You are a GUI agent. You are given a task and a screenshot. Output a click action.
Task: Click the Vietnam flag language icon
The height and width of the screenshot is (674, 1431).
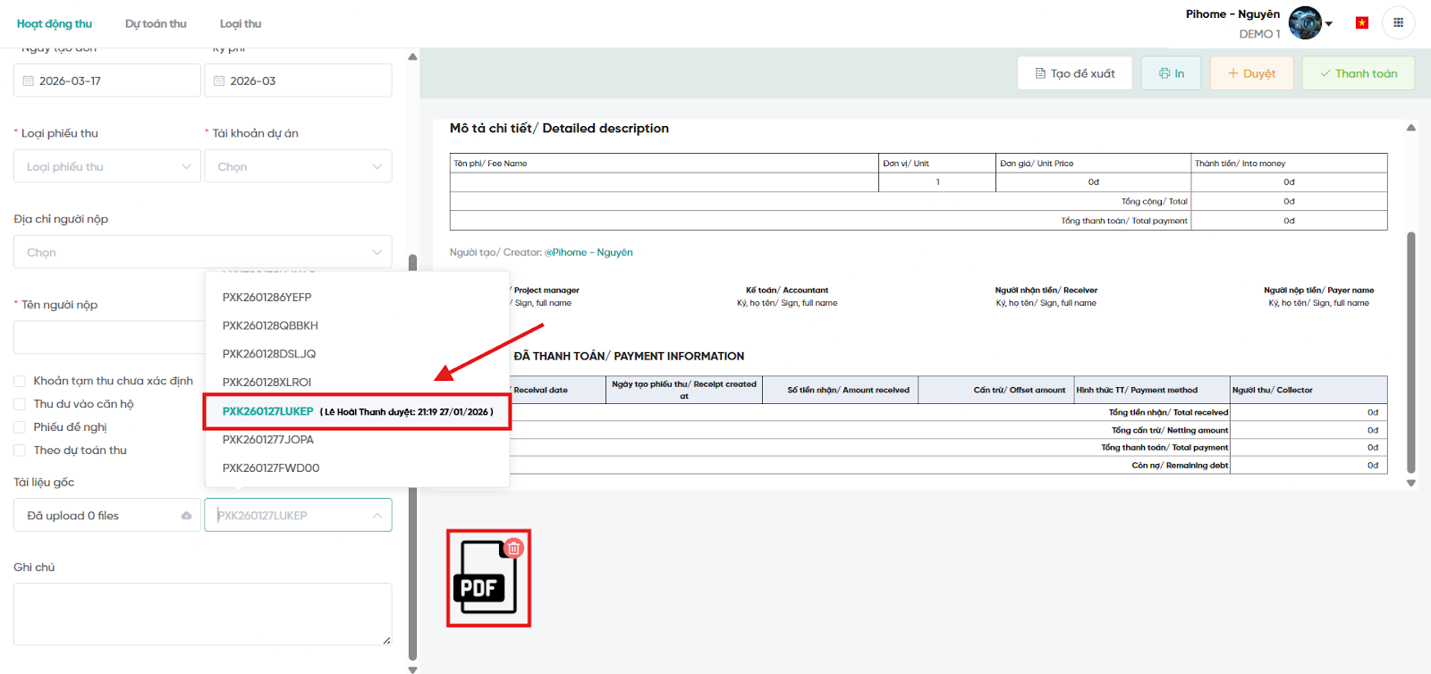1361,23
